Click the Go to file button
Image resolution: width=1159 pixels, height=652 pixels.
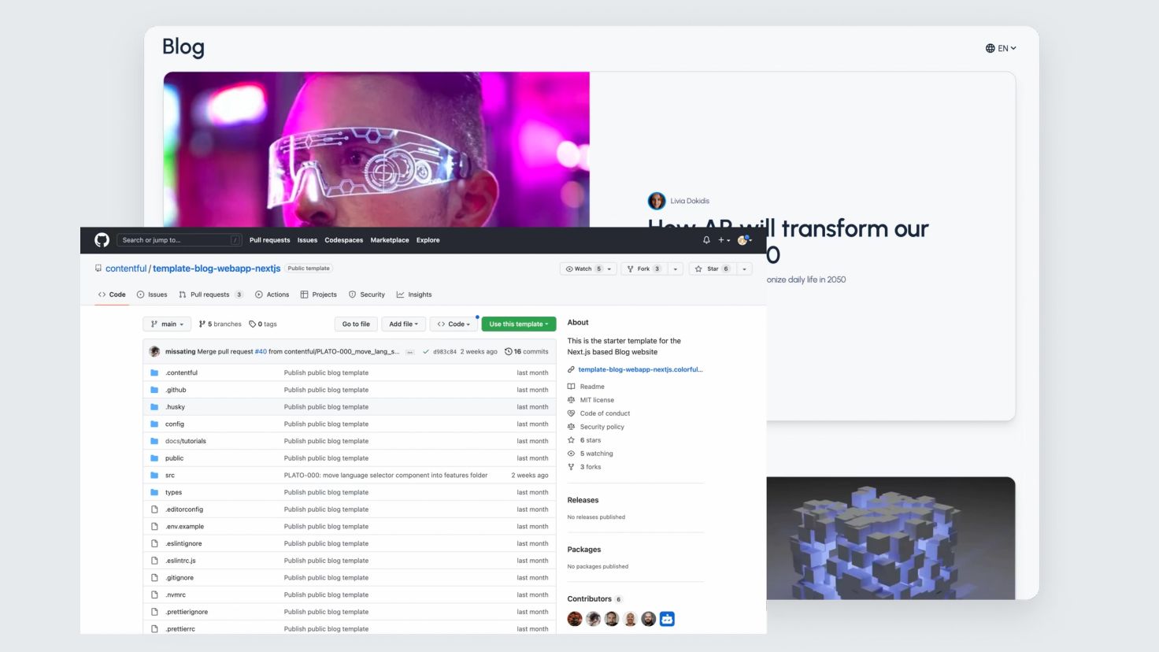click(x=356, y=324)
